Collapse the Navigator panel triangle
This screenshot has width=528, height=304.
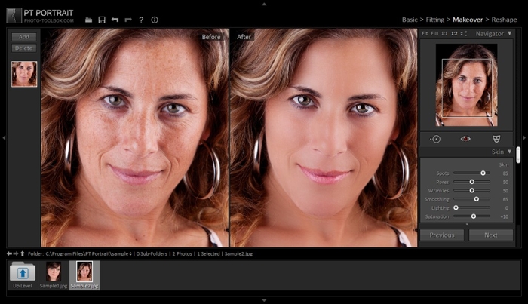coord(509,33)
